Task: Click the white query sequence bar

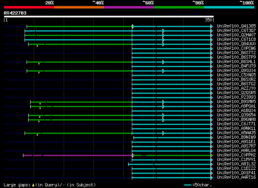Action: click(x=109, y=17)
